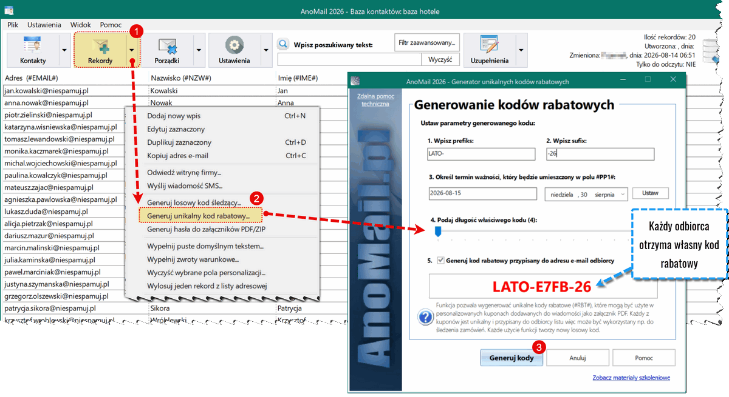Open the Uzupełnienia toolbar button
Image resolution: width=729 pixels, height=397 pixels.
[489, 50]
